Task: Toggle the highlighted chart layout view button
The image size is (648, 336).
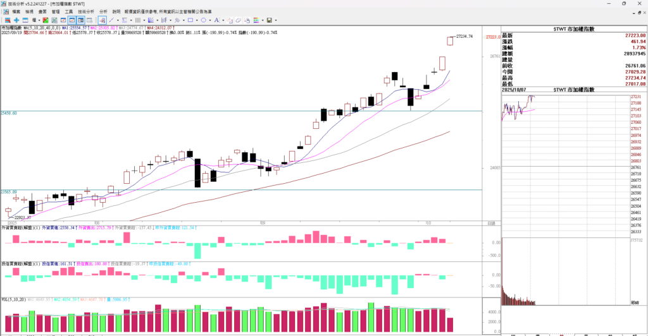Action: pyautogui.click(x=72, y=20)
